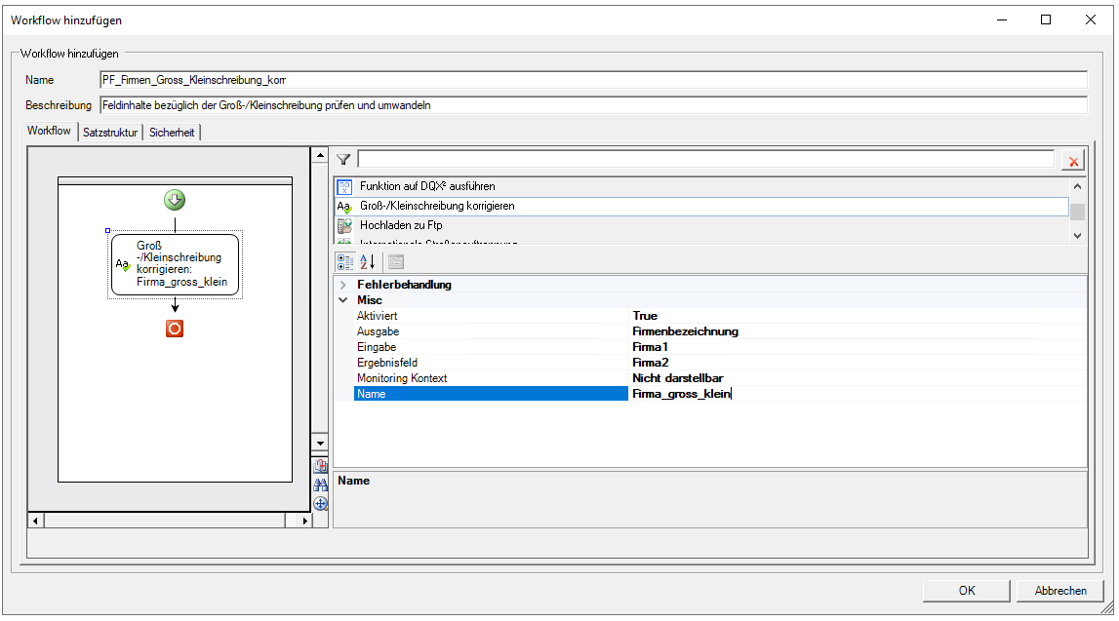
Task: Click the workflow Name input field
Action: tap(594, 80)
